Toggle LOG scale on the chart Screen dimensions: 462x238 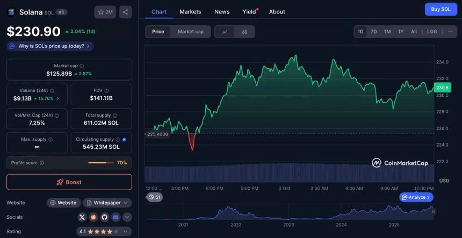[x=432, y=32]
